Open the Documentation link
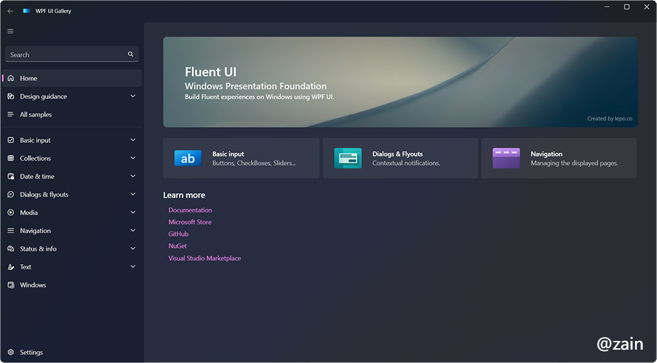657x363 pixels. pyautogui.click(x=190, y=210)
